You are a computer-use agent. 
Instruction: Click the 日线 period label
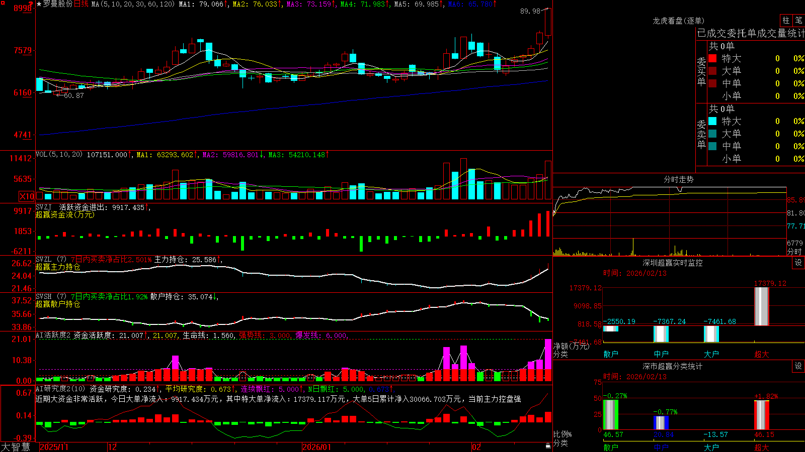click(81, 4)
